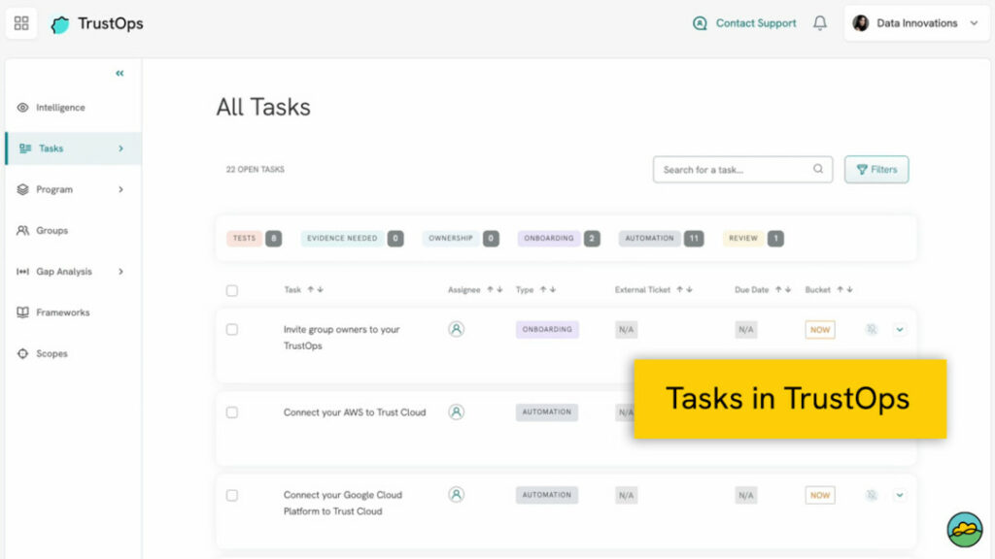995x559 pixels.
Task: Click Automation badge on Google Cloud Platform row
Action: coord(547,495)
